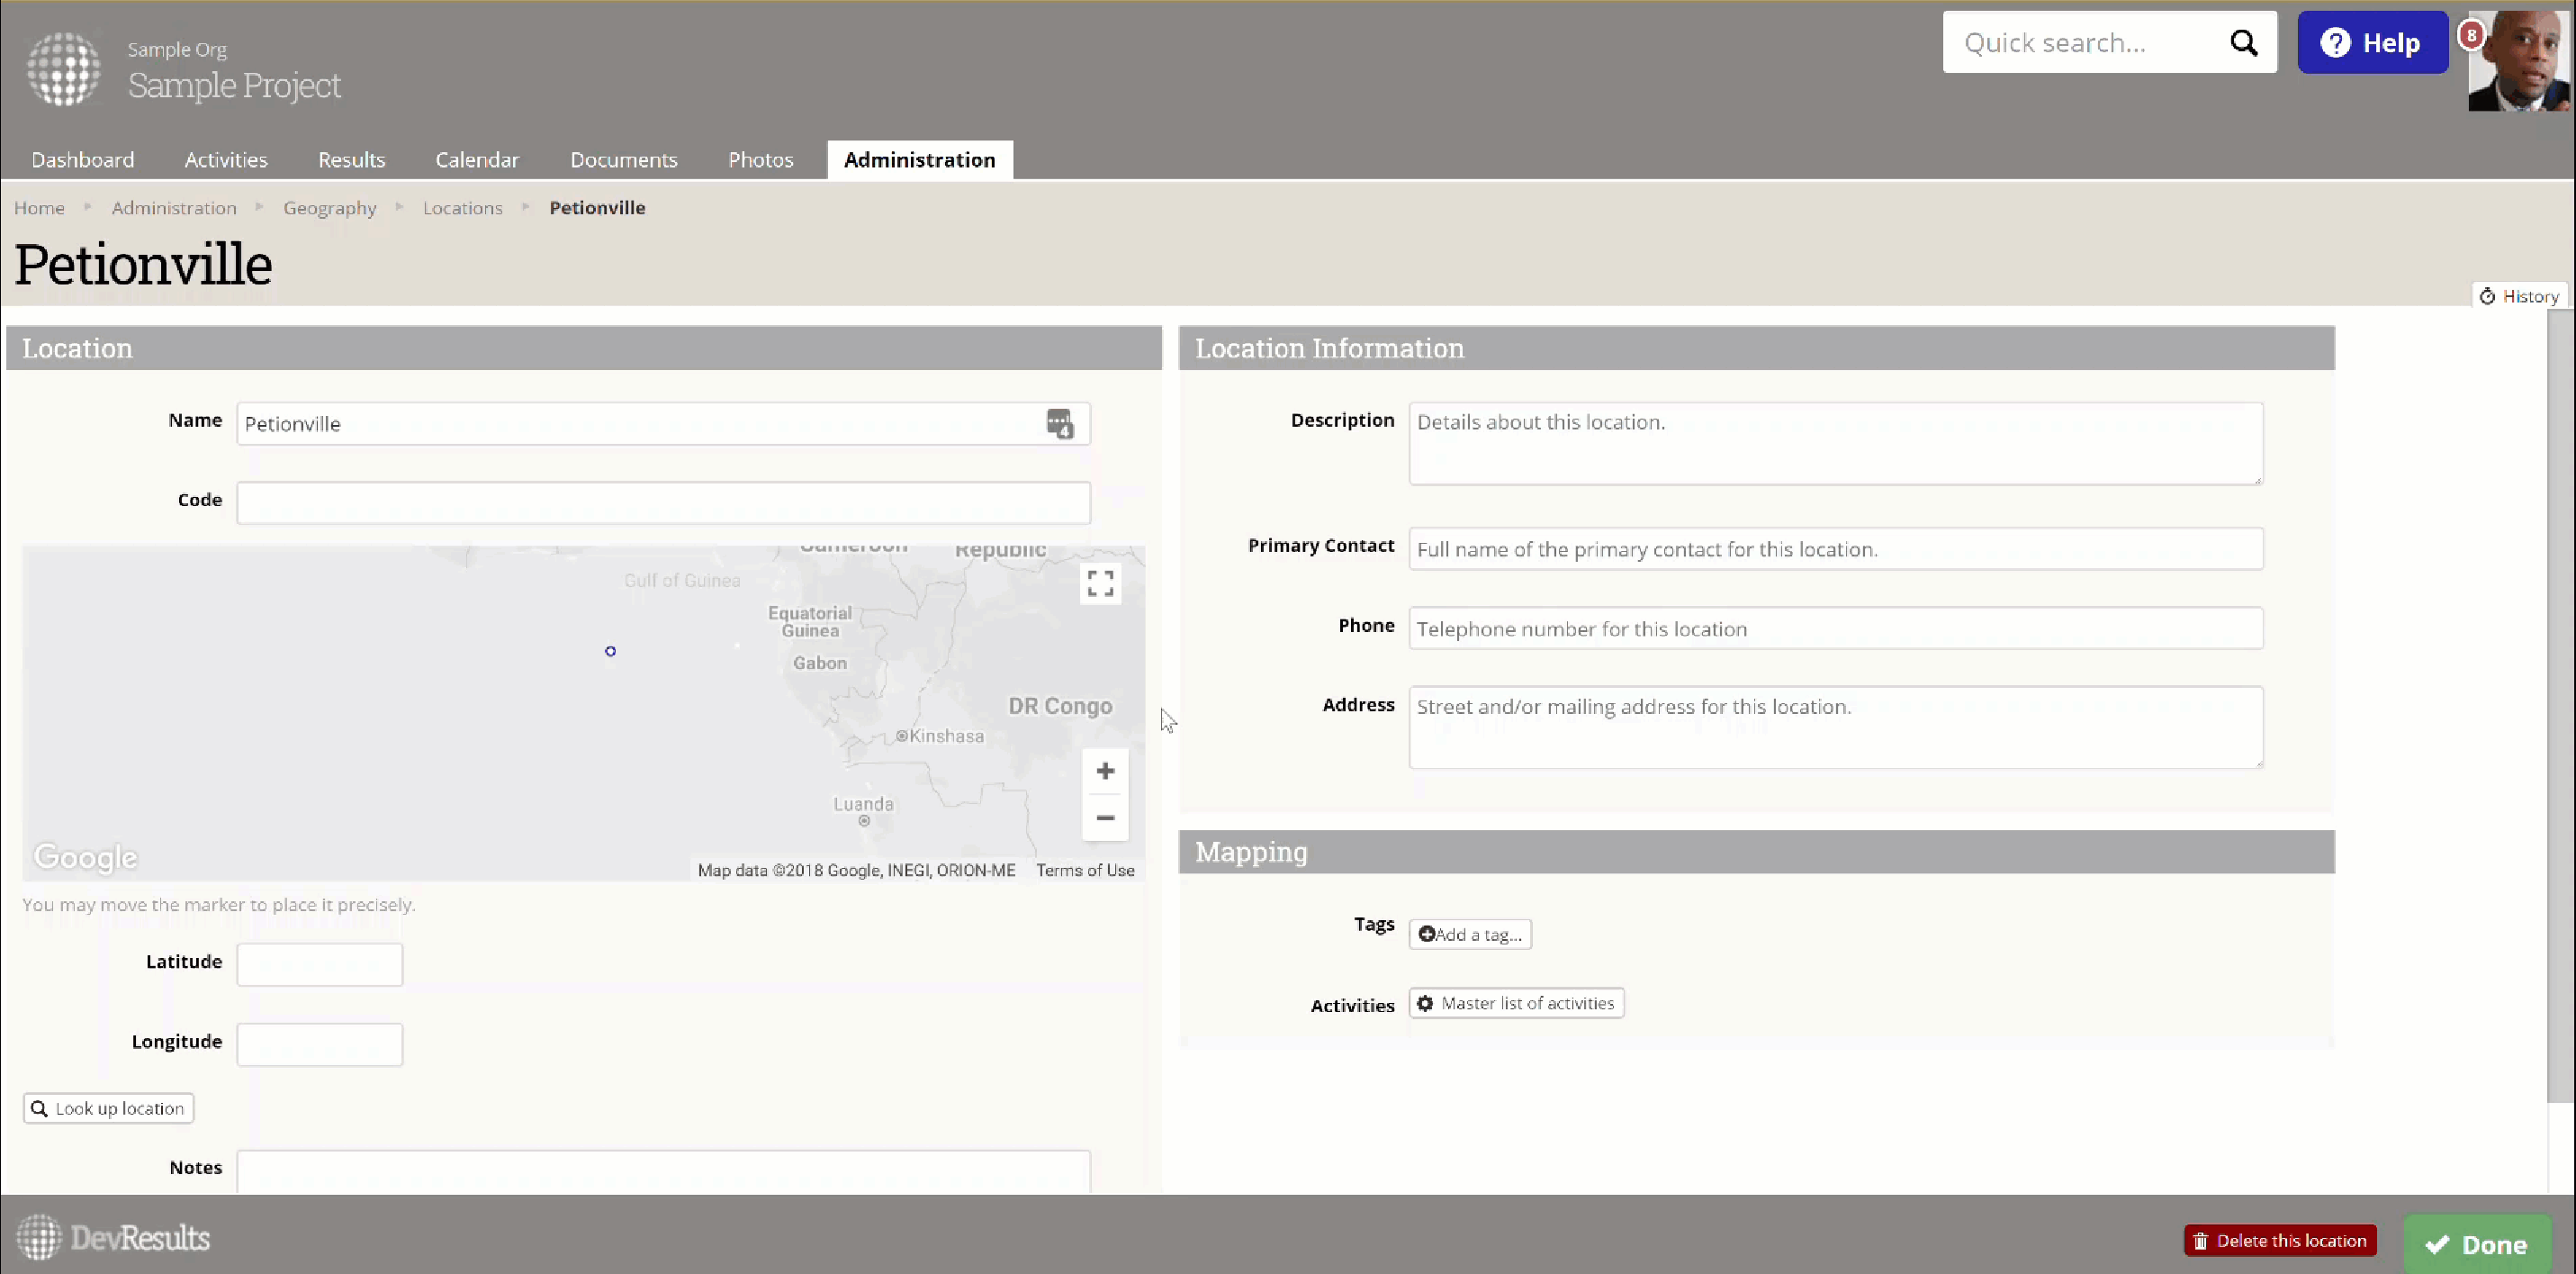Click the Sample Org globe logo
The height and width of the screenshot is (1274, 2576).
pos(63,68)
